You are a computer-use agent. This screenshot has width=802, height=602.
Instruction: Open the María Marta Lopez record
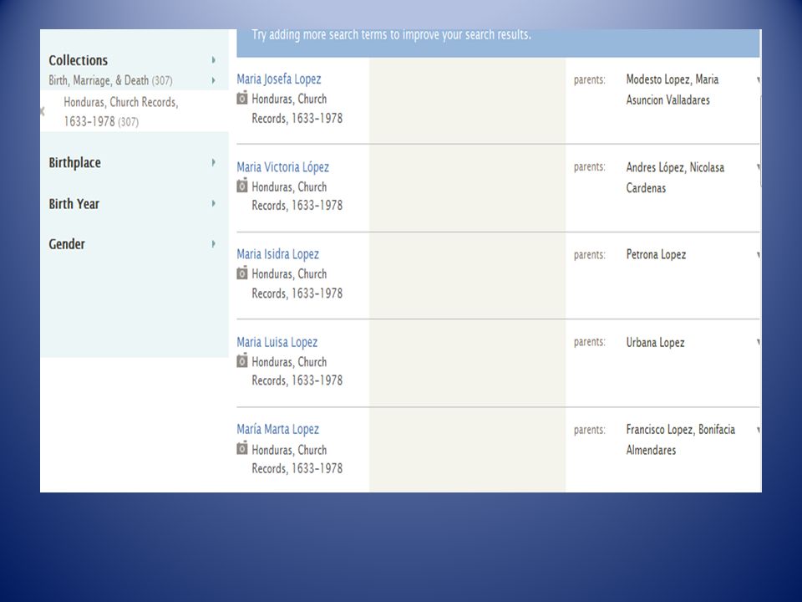277,430
